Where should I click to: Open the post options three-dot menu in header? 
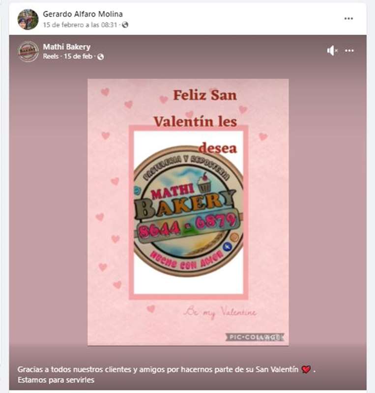tap(348, 19)
